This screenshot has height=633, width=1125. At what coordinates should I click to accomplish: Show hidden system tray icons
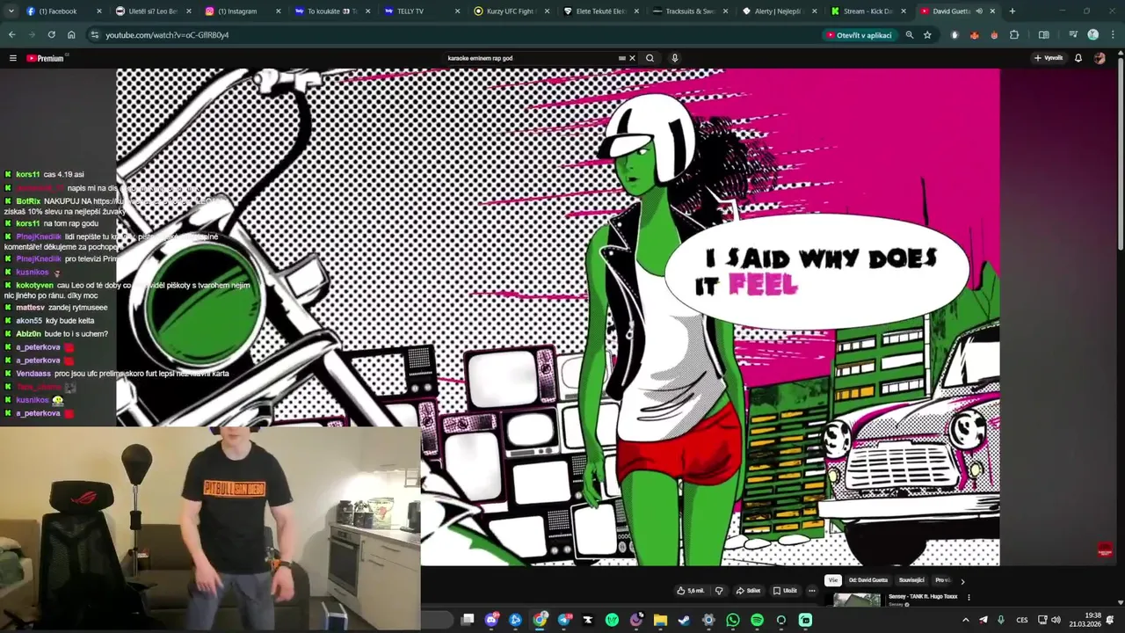[x=966, y=620]
